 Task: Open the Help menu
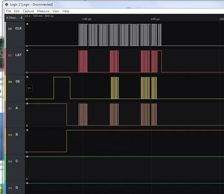click(x=66, y=11)
